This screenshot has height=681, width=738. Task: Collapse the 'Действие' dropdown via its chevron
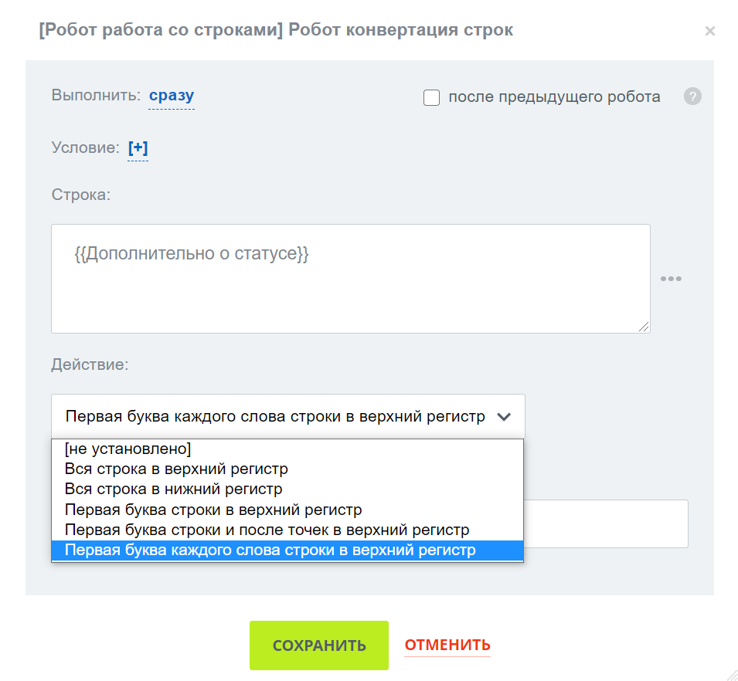tap(504, 417)
